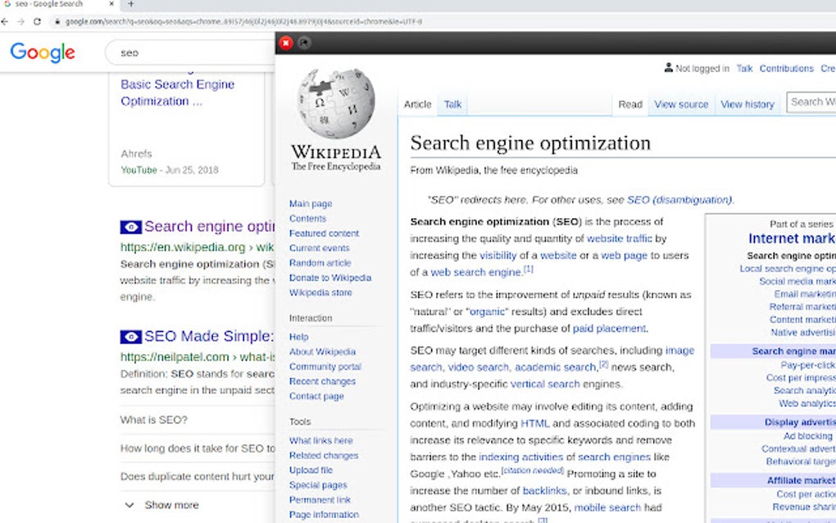Image resolution: width=836 pixels, height=523 pixels.
Task: Click the lock icon in the address bar
Action: click(x=57, y=22)
